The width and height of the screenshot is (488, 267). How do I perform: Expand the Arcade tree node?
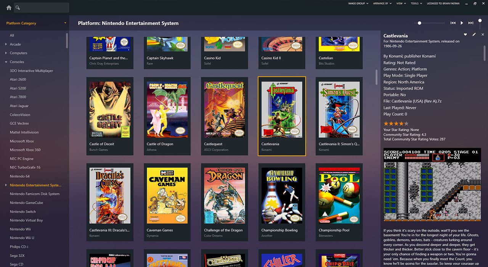[x=6, y=44]
